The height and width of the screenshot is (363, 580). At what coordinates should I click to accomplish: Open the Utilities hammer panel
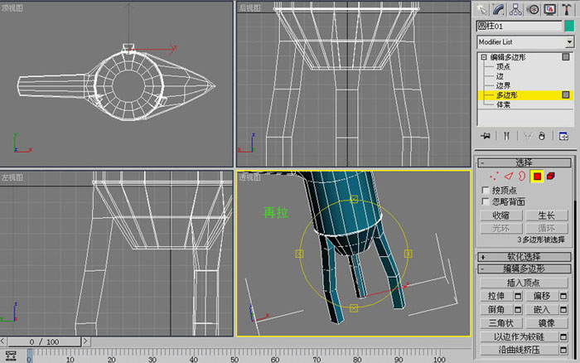click(566, 10)
